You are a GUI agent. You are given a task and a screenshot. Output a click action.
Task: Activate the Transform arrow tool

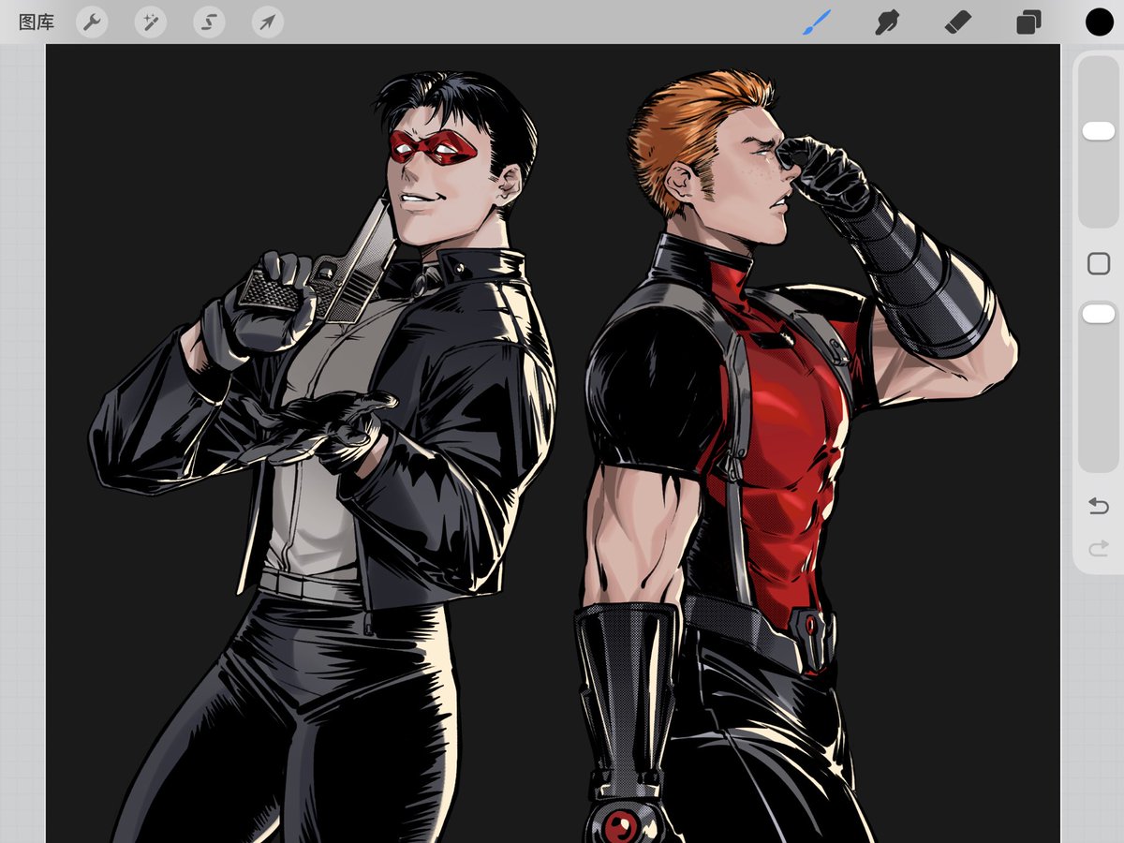coord(267,22)
